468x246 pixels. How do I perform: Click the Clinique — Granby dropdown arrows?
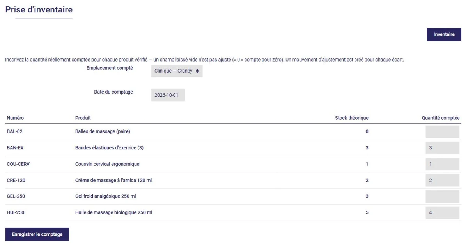197,71
